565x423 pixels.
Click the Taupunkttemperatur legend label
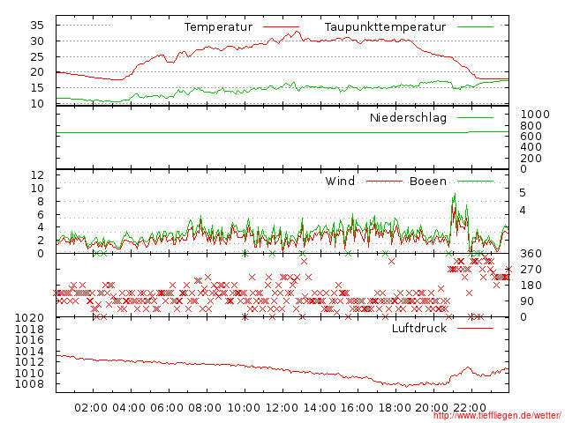[x=385, y=27]
